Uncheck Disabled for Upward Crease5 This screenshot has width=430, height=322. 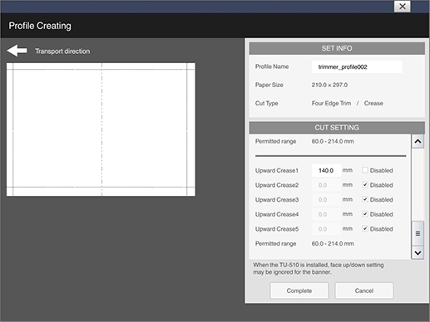365,229
